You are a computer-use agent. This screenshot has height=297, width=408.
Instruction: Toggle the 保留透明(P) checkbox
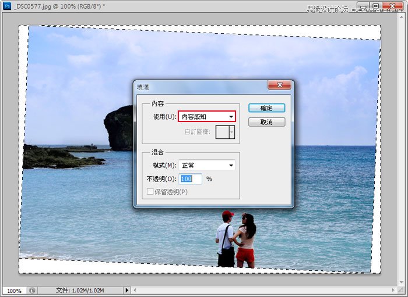point(150,192)
